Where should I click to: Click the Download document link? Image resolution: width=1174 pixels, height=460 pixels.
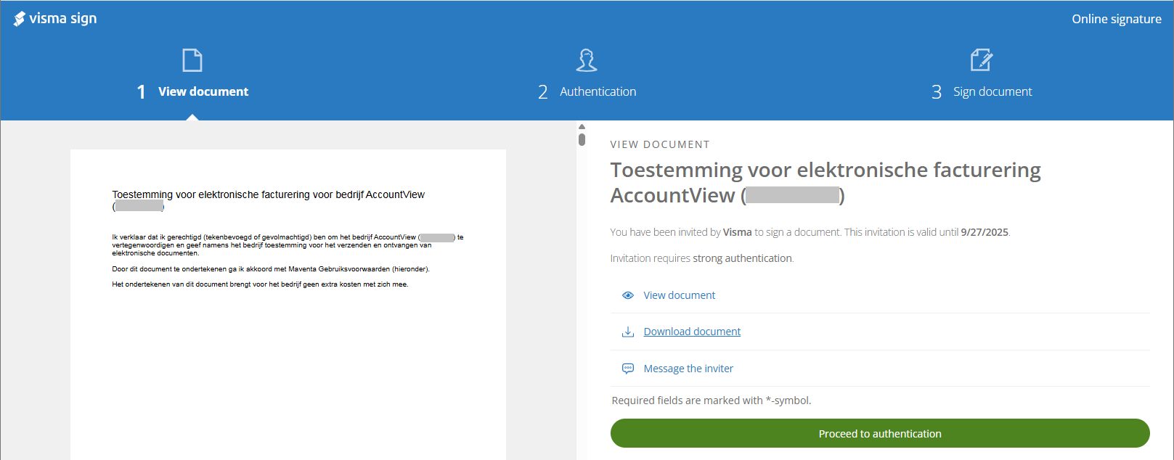coord(692,332)
